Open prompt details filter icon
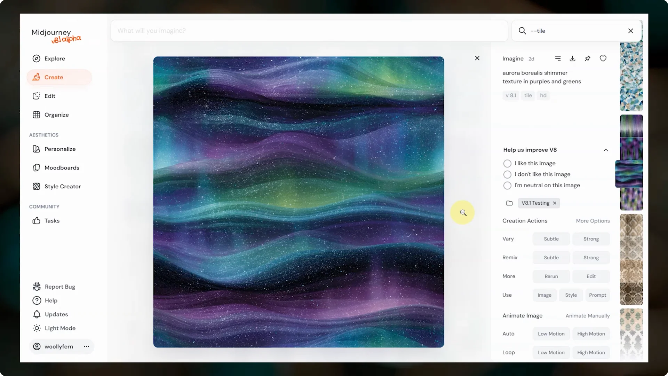 558,58
